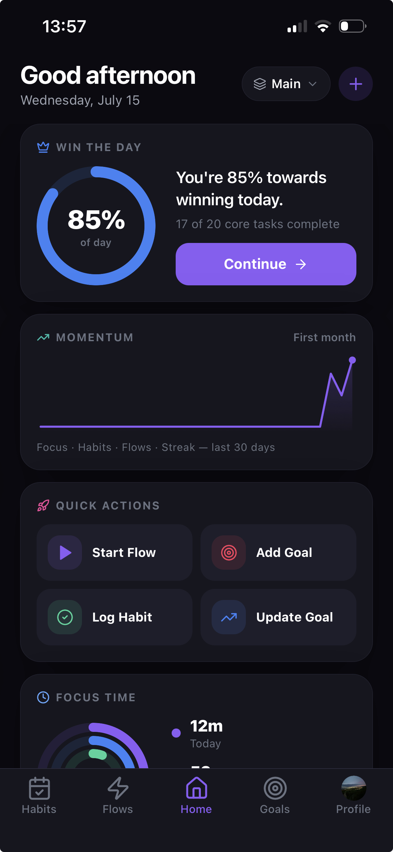
Task: Click the Continue button
Action: point(266,264)
